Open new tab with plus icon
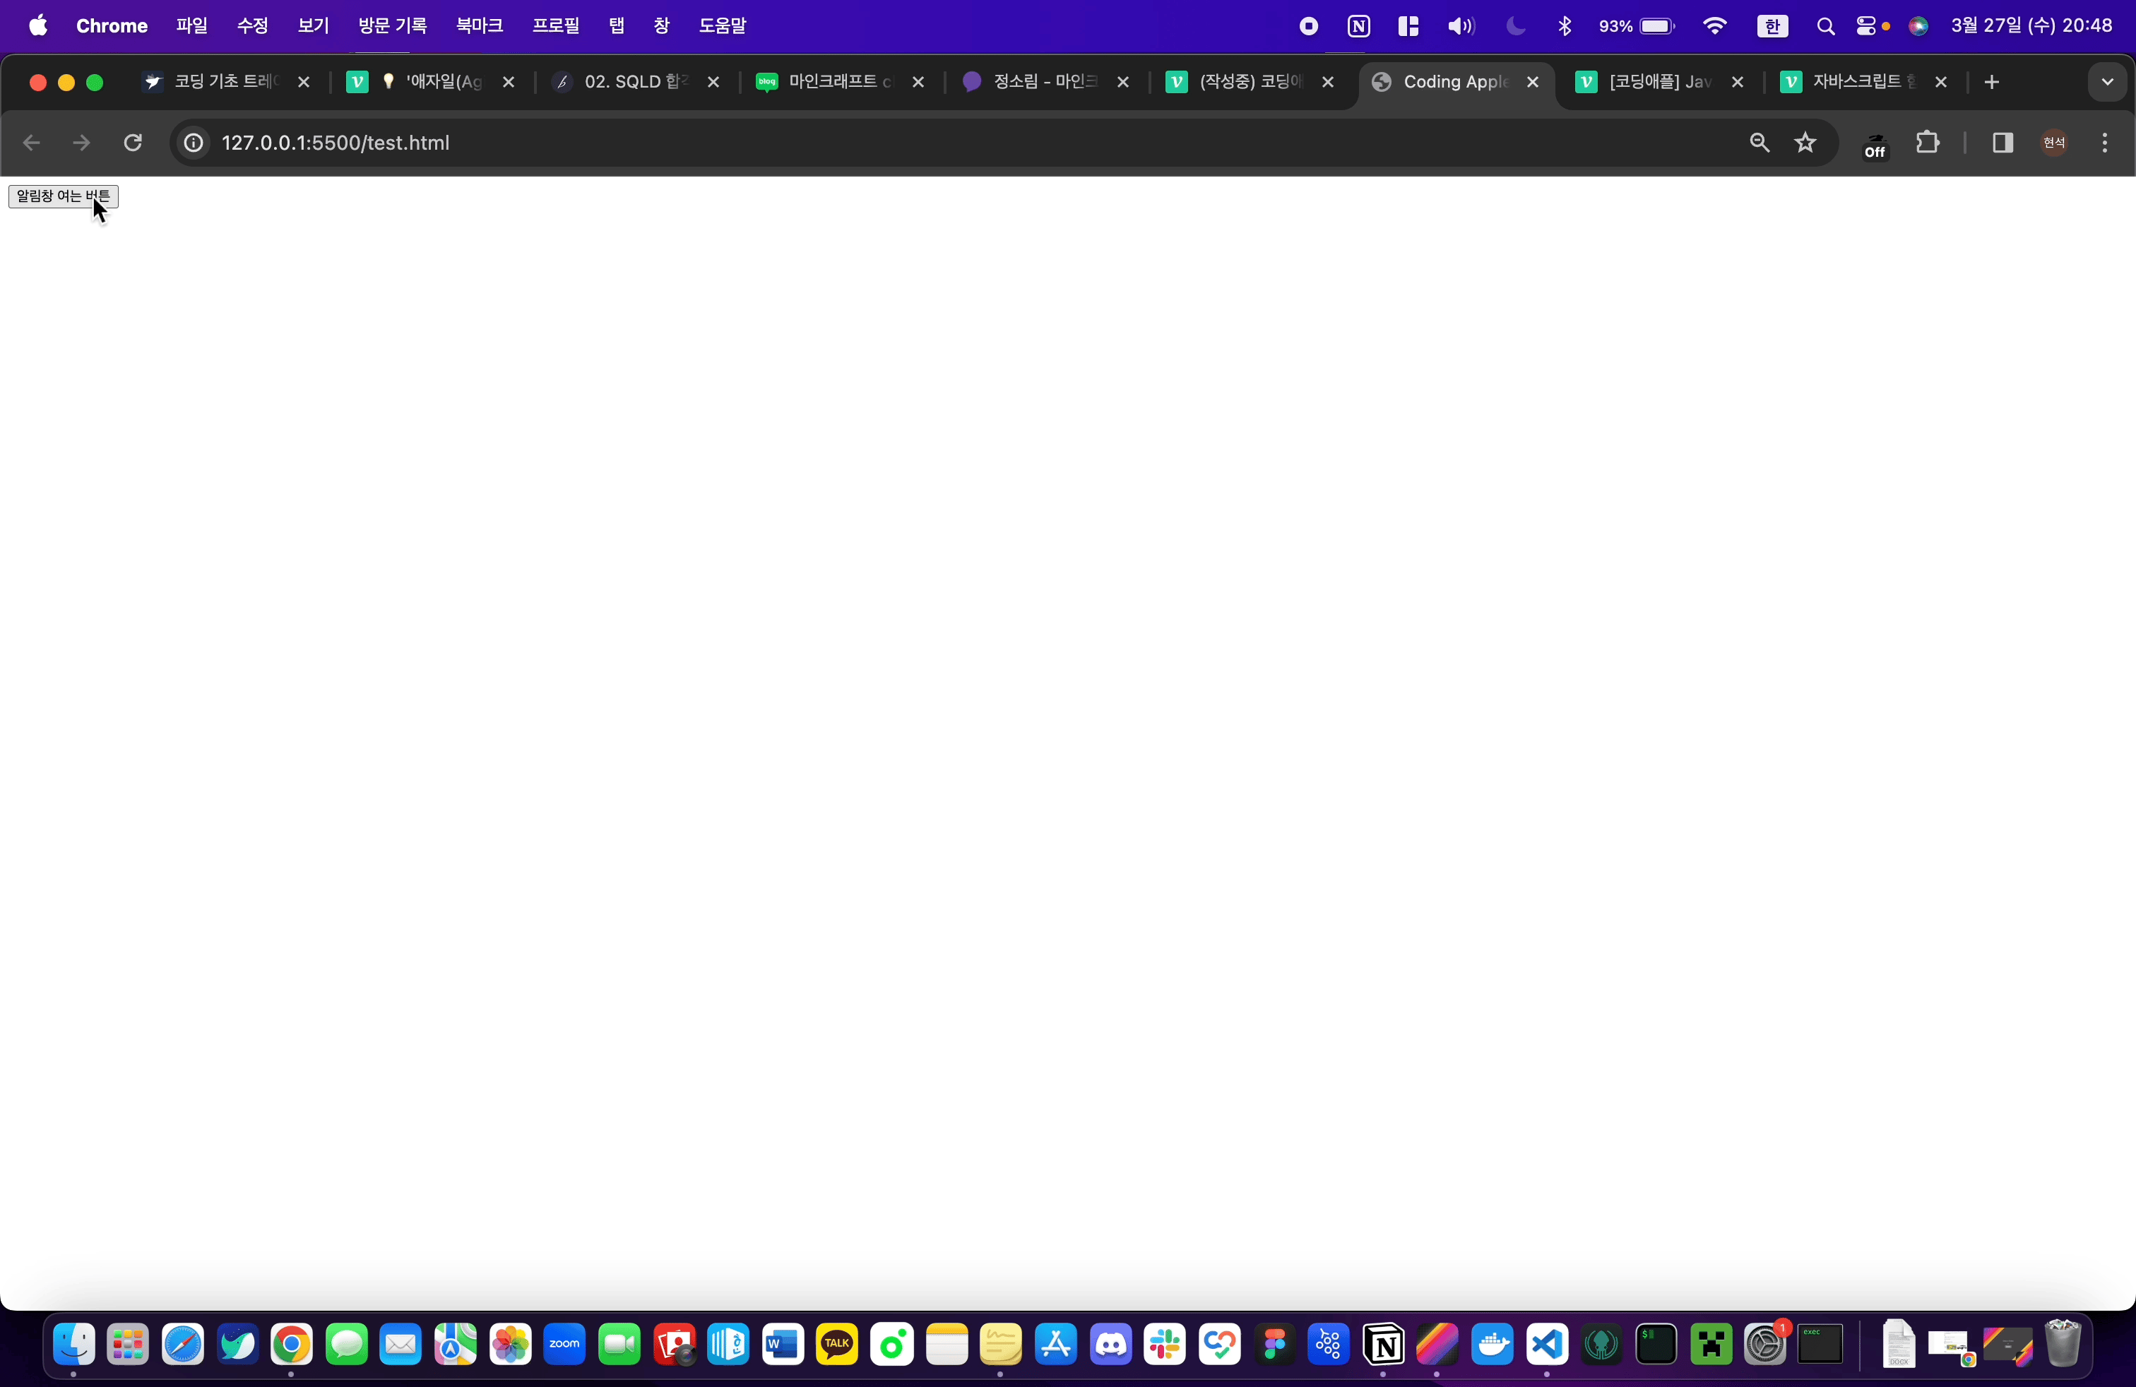Image resolution: width=2136 pixels, height=1387 pixels. tap(1991, 83)
